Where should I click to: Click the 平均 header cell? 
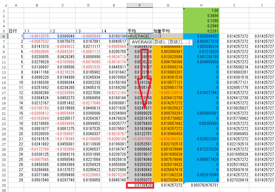click(140, 31)
